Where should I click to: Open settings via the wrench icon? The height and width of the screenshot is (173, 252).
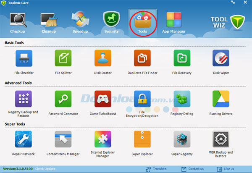pyautogui.click(x=233, y=2)
